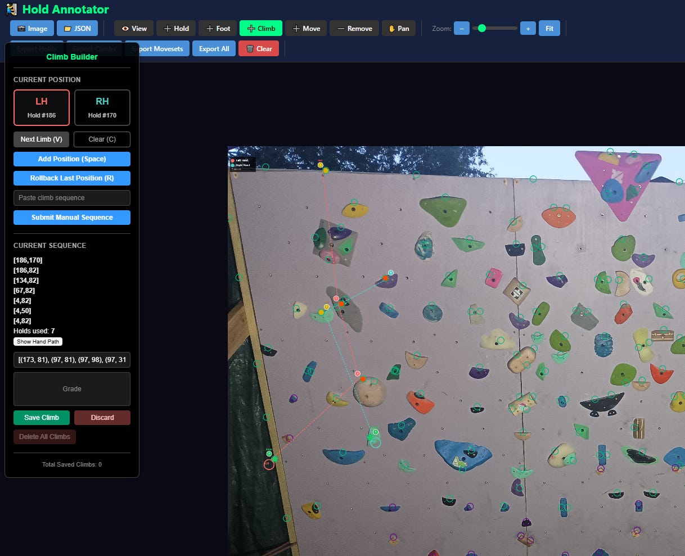685x556 pixels.
Task: Click Total Saved Climbs: 0 text
Action: pyautogui.click(x=72, y=464)
